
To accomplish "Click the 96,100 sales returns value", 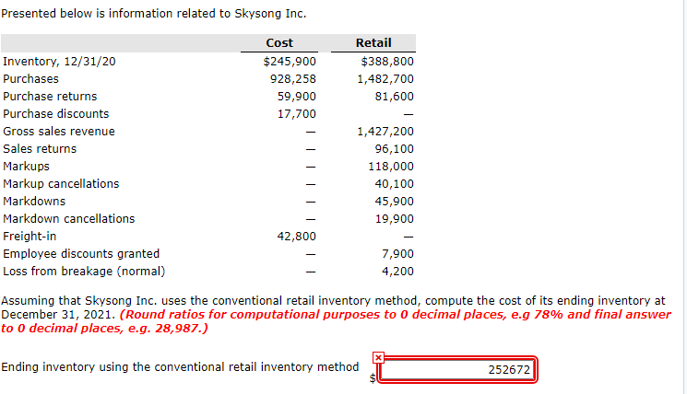I will [394, 149].
